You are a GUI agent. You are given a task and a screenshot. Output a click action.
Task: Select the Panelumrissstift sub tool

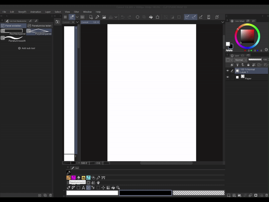(x=13, y=39)
